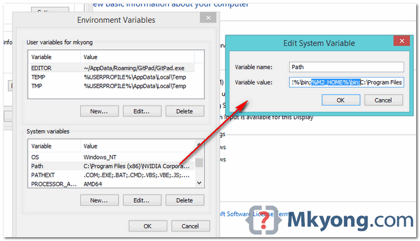Viewport: 420px width, 241px height.
Task: Click the Value column header in System variables
Action: click(137, 146)
